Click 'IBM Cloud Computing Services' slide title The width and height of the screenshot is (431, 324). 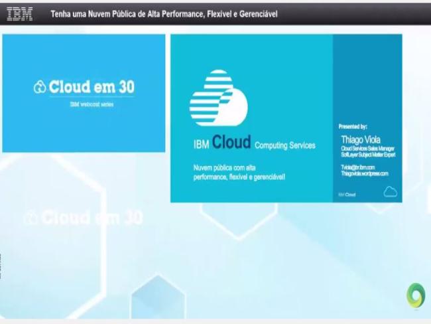pyautogui.click(x=255, y=143)
